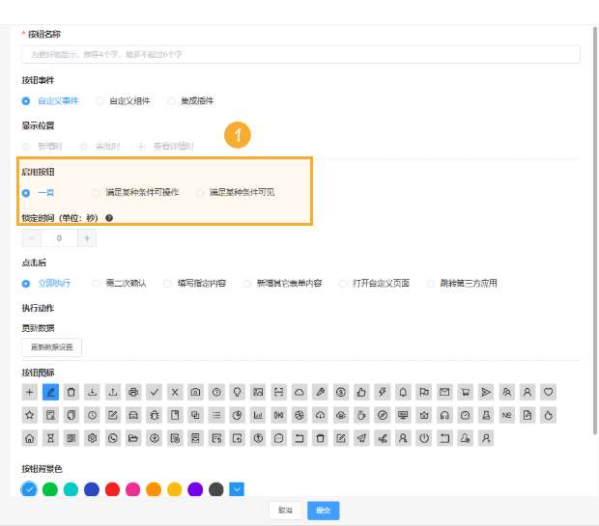Select the bar chart icon
Viewport: 599px width, 526px height.
pyautogui.click(x=258, y=415)
